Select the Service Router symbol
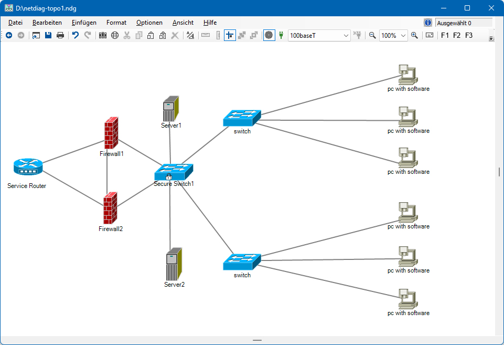The image size is (504, 345). point(28,166)
